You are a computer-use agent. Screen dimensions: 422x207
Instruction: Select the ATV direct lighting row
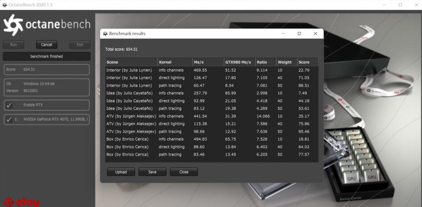[x=212, y=124]
